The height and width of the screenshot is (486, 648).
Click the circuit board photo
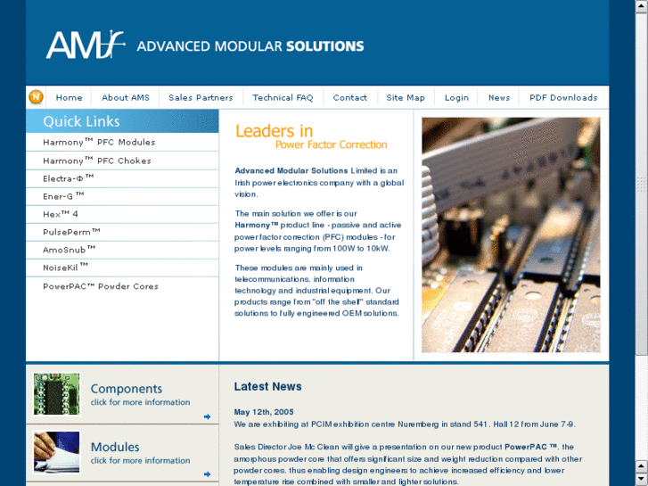pos(511,235)
